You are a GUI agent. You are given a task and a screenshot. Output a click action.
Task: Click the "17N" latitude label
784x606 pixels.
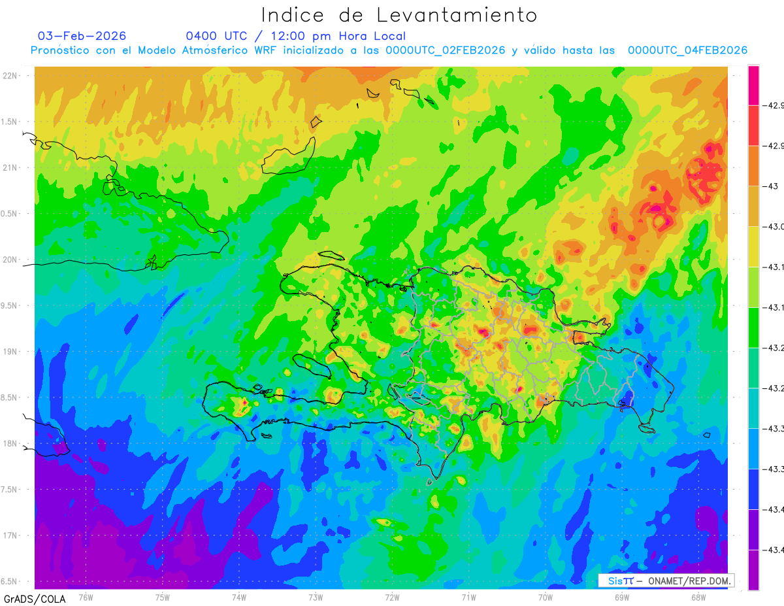tap(10, 535)
